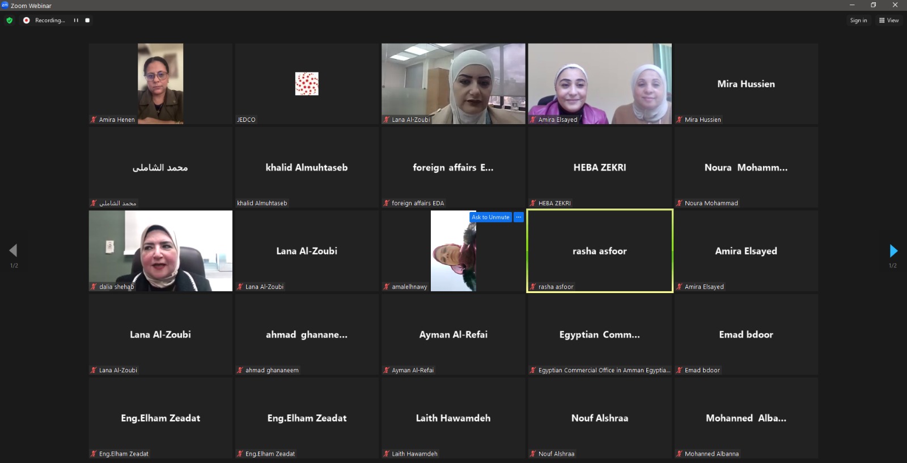
Task: Select the JEDCO participant tile
Action: [307, 84]
